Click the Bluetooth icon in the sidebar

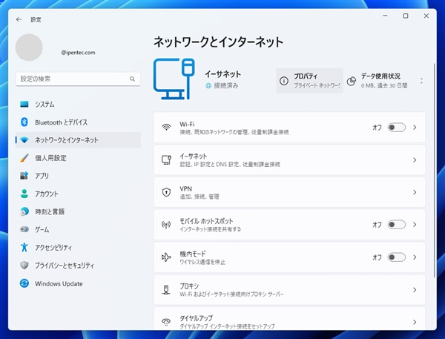pos(24,122)
